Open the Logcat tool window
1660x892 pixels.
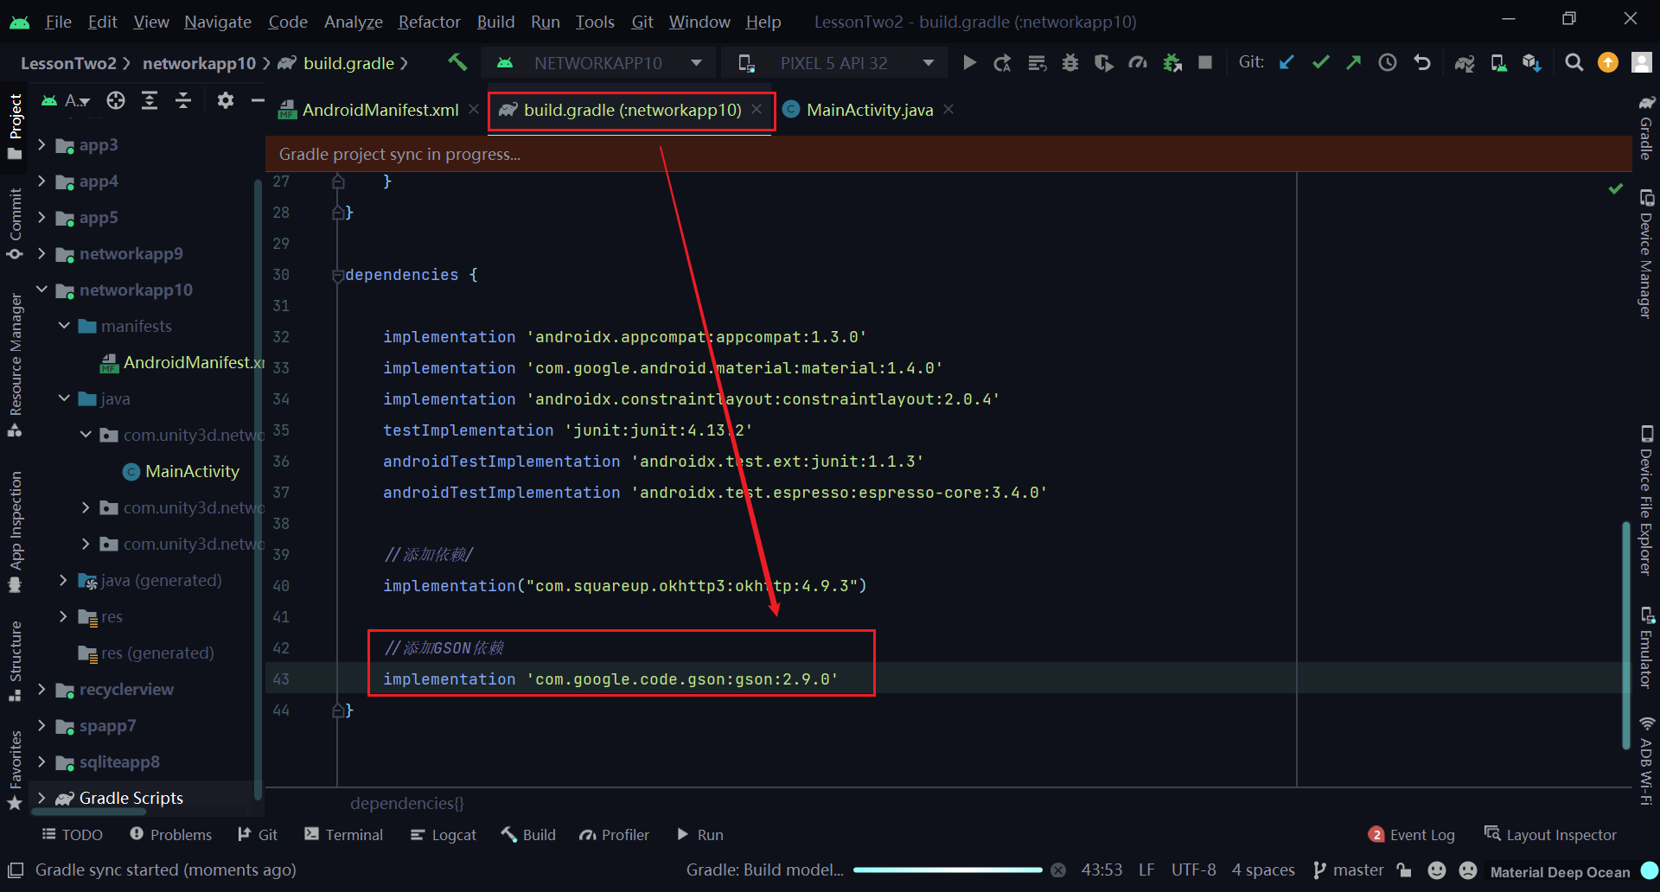point(443,834)
